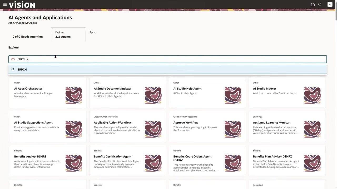Screen dimensions: 337x189
Task: Open the Benefits Plan Advisor DSHRZ agent
Action: (x=272, y=157)
